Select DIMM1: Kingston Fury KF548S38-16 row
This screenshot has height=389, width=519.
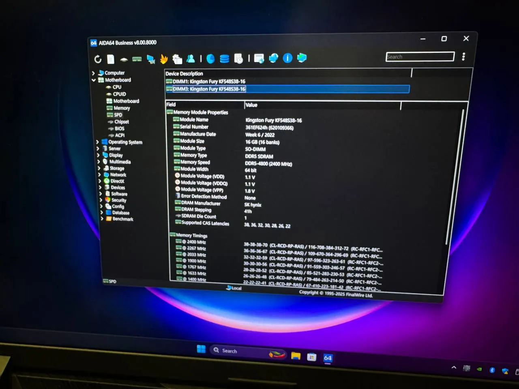(206, 81)
